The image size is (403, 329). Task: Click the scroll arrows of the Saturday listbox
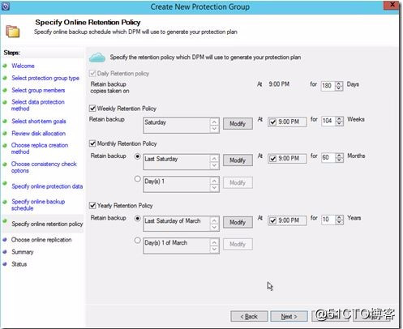click(x=214, y=126)
